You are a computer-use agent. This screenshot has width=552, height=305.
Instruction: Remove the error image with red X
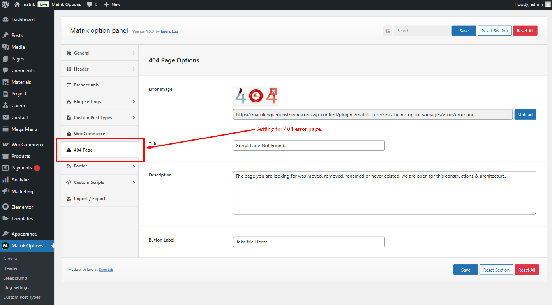(273, 91)
